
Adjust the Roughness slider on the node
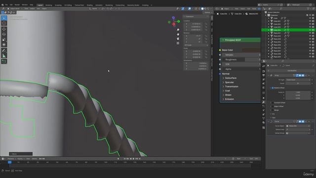coord(241,60)
